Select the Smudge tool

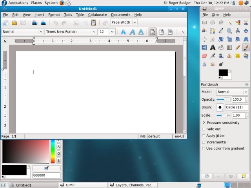point(213,64)
